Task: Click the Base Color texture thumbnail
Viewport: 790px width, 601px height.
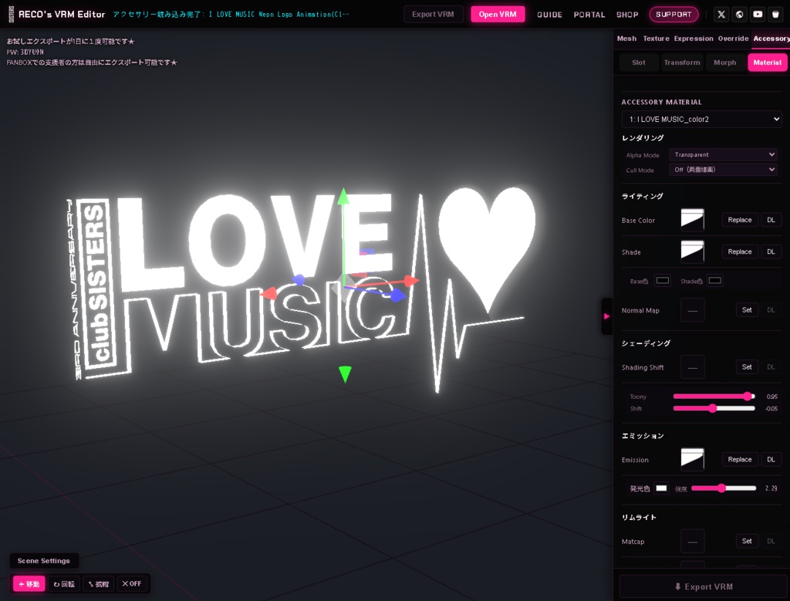Action: (x=692, y=220)
